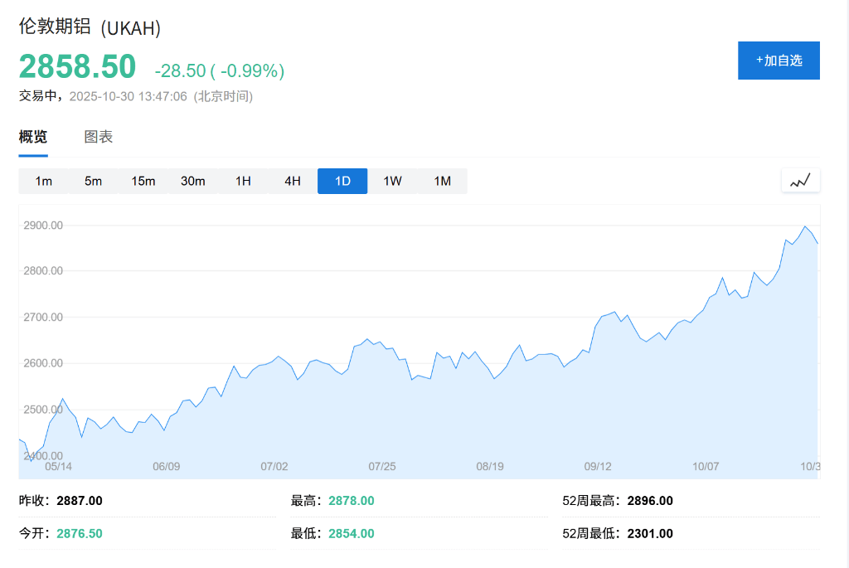Set chart period to 1H
Viewport: 849px width, 568px height.
pos(243,181)
